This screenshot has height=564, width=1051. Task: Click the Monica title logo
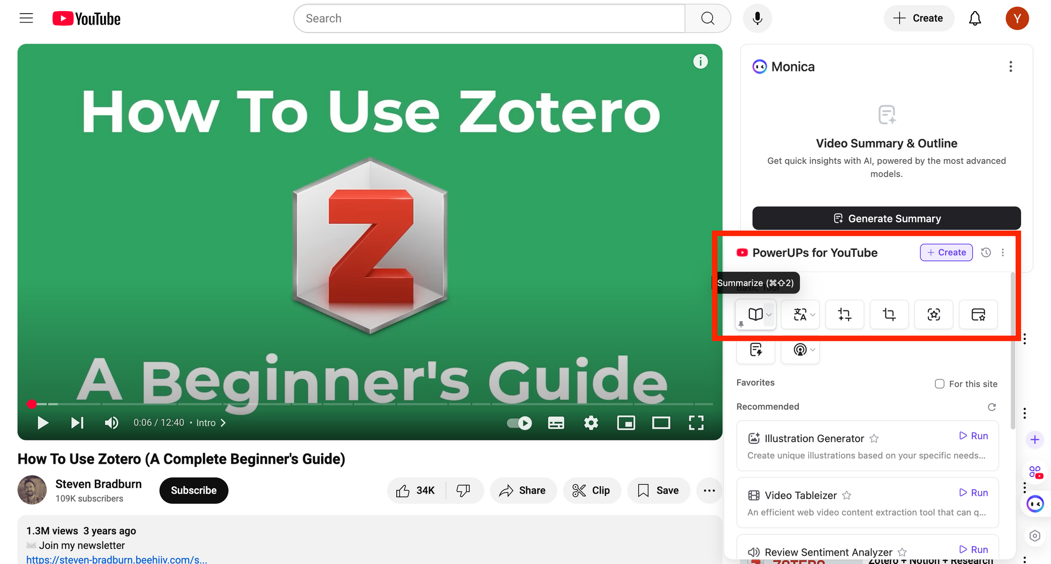[x=759, y=67]
